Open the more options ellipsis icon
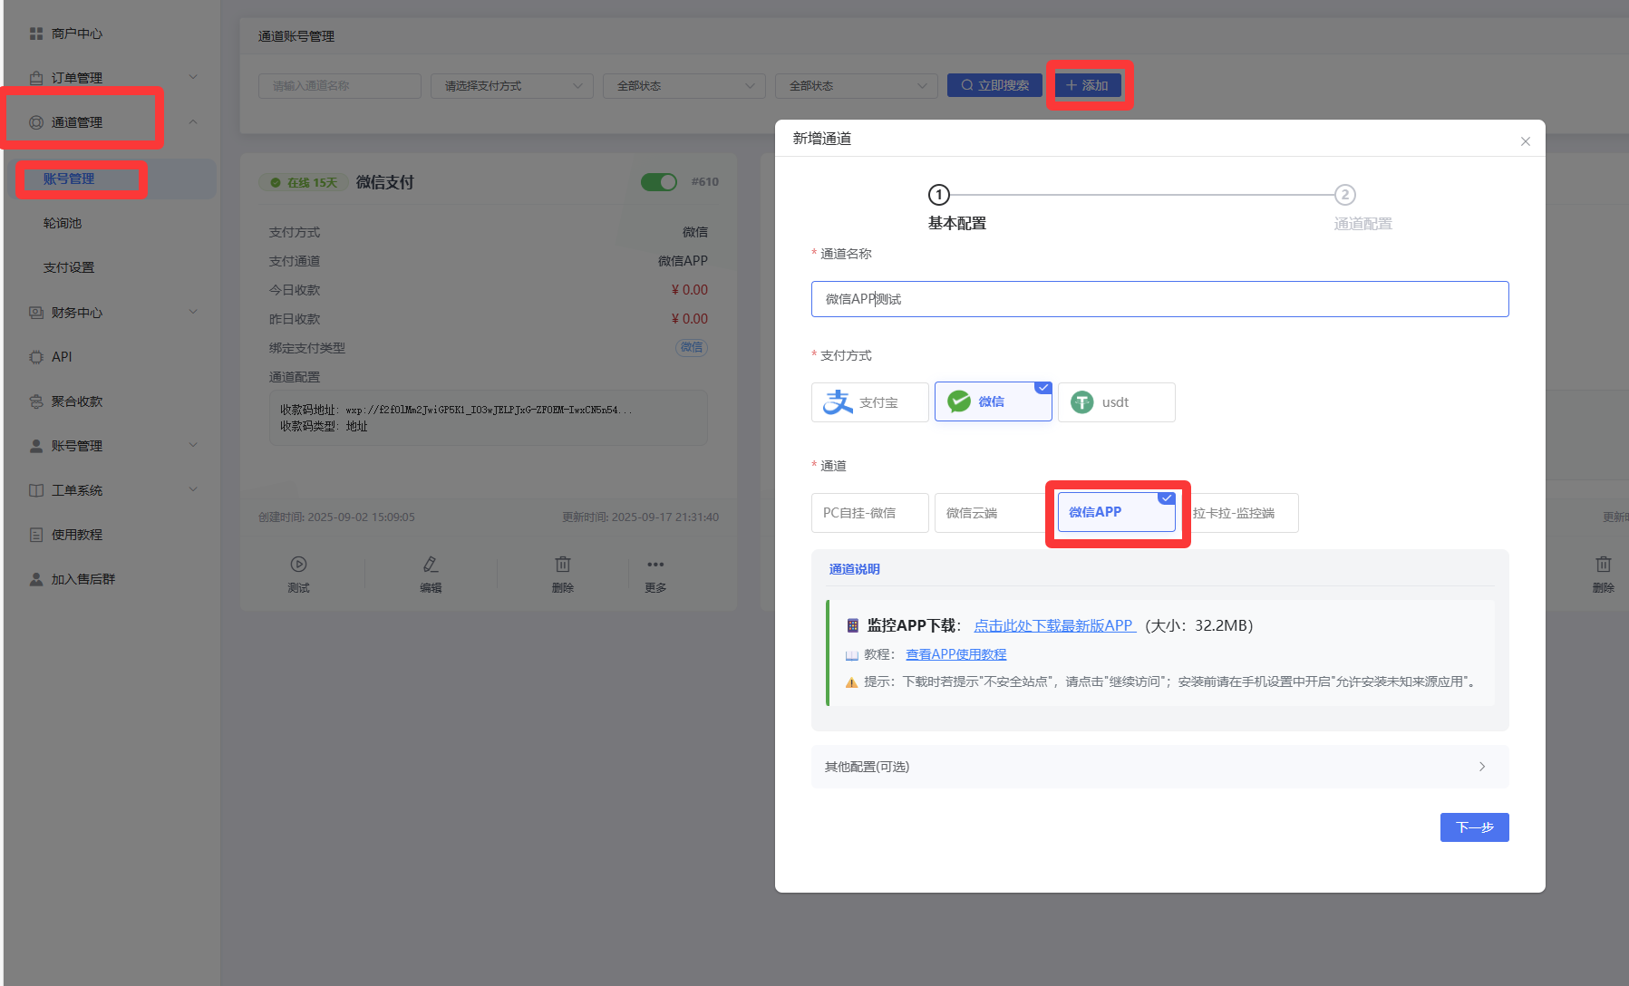1629x986 pixels. [655, 565]
